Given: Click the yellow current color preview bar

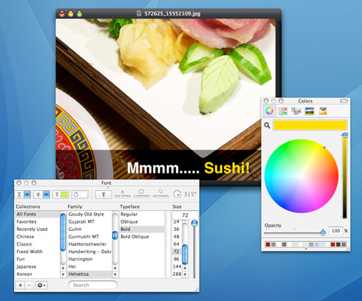Looking at the screenshot, I should 310,125.
